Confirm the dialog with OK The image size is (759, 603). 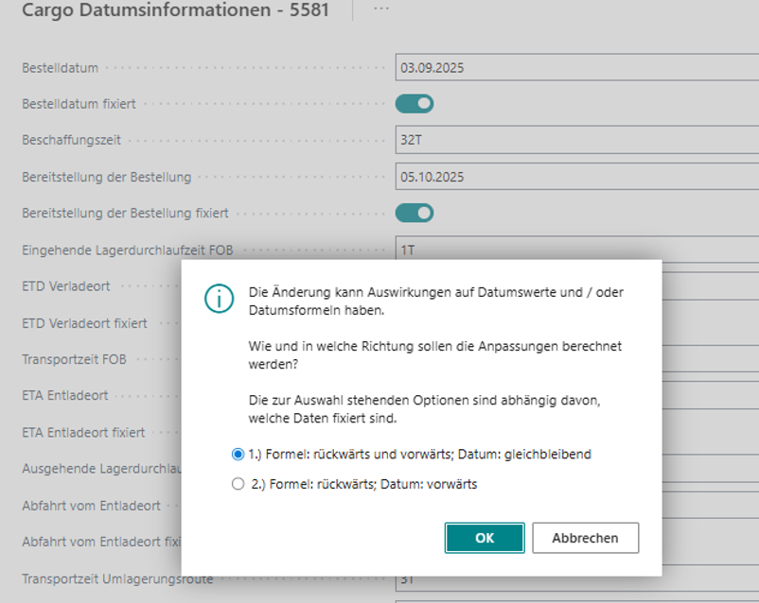pyautogui.click(x=484, y=538)
